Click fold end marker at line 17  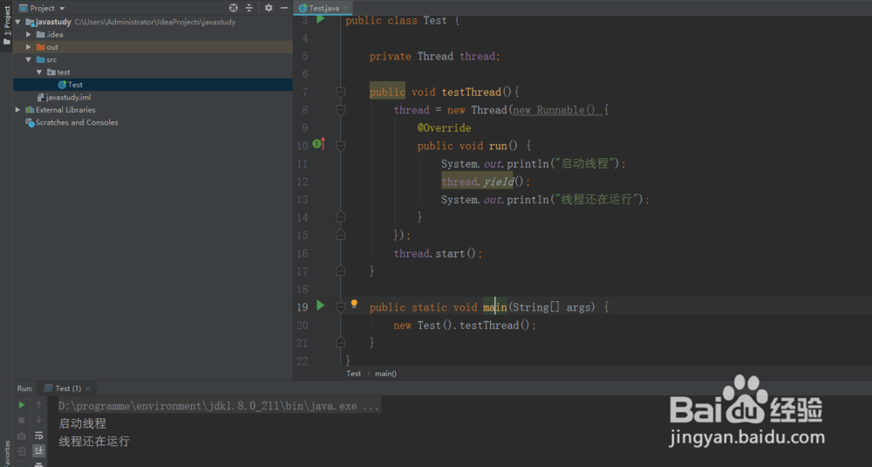pos(341,271)
